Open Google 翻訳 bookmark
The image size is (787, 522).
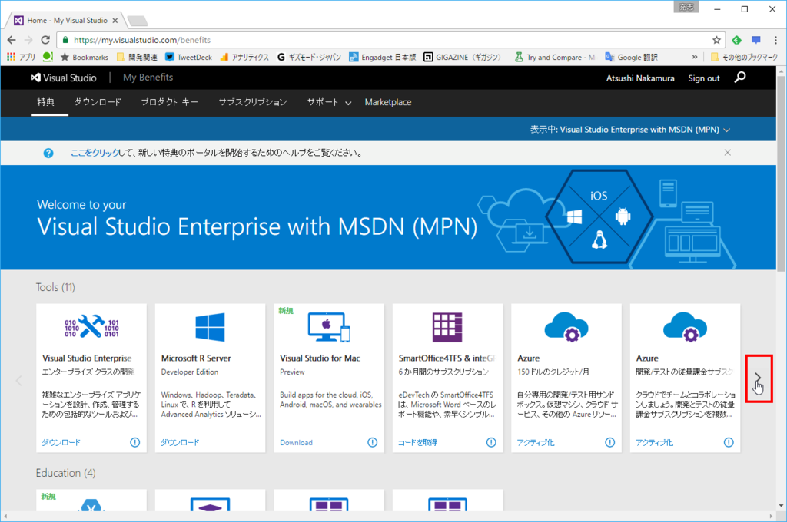(x=632, y=57)
